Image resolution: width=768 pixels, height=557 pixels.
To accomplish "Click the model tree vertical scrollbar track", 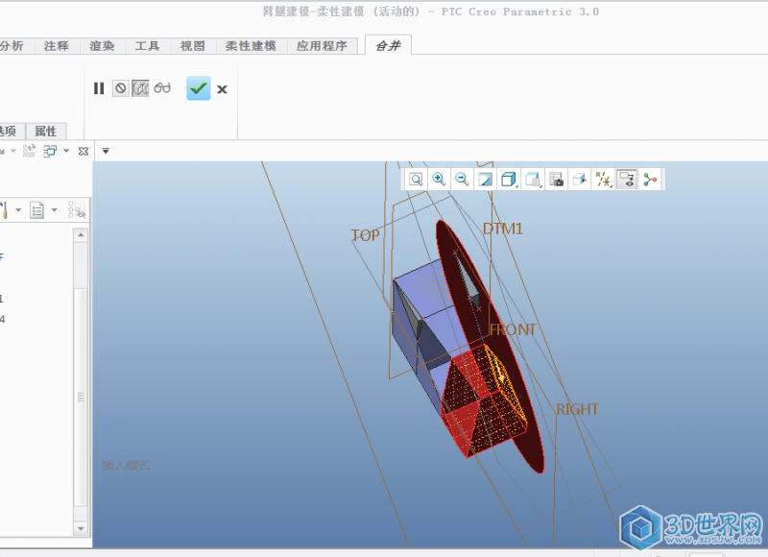I will point(81,382).
